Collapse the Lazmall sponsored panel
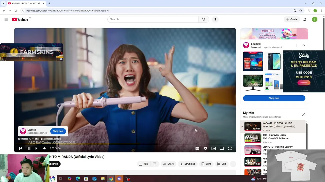The height and width of the screenshot is (182, 325). coord(304,45)
